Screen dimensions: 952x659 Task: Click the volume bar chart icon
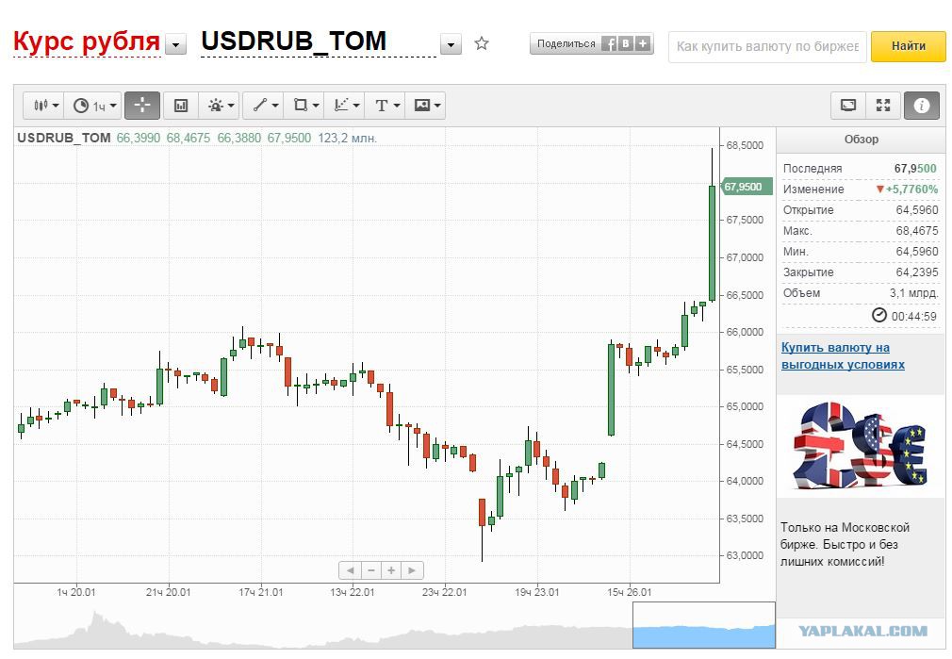pyautogui.click(x=181, y=106)
